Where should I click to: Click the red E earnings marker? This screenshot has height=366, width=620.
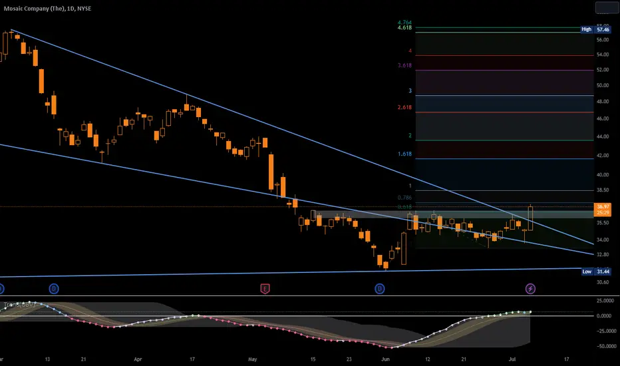[x=265, y=289]
